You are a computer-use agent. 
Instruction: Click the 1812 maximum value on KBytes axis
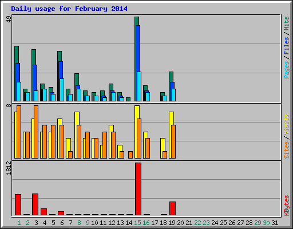click(x=9, y=168)
